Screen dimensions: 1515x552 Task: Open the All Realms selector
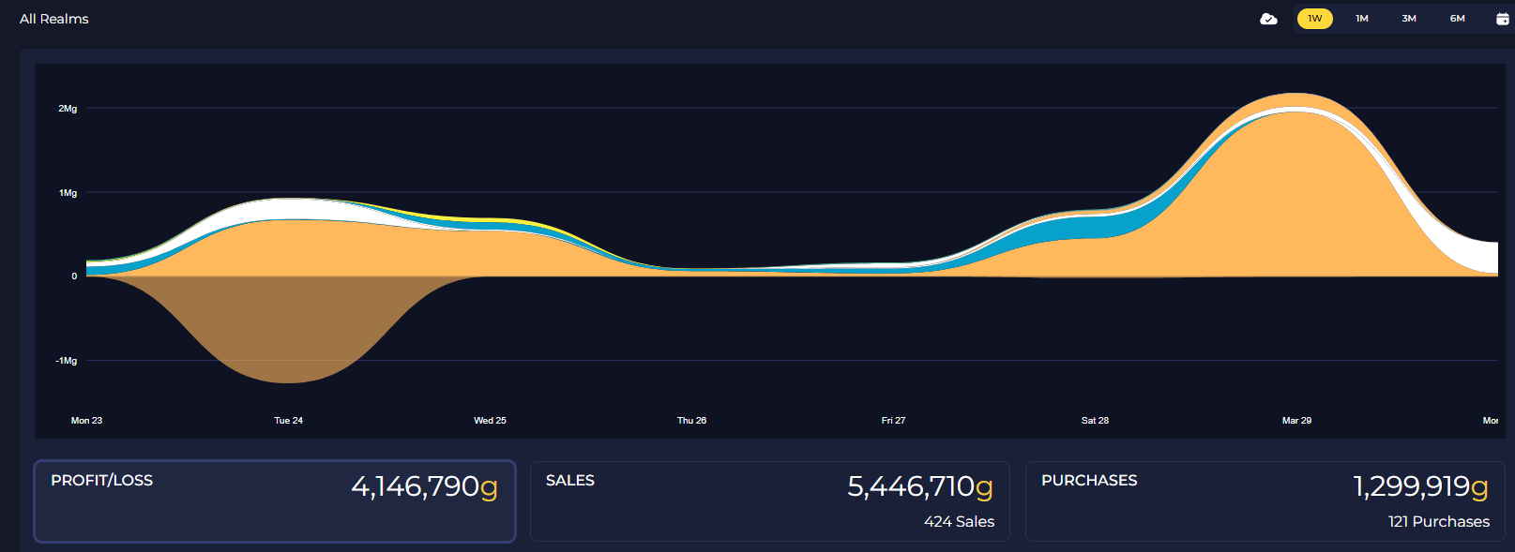point(54,19)
